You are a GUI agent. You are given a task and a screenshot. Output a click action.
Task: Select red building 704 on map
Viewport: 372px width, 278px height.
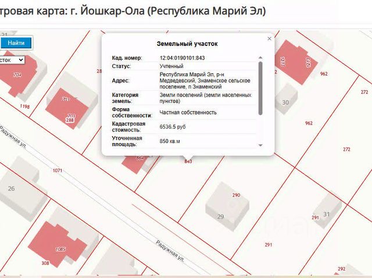pyautogui.click(x=17, y=76)
